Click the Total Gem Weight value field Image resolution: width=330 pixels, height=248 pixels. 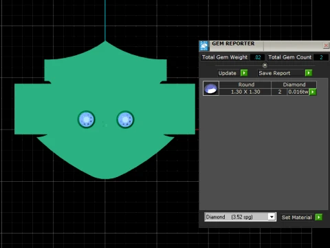tap(258, 57)
